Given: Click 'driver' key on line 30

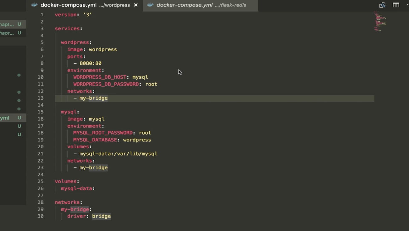Looking at the screenshot, I should pyautogui.click(x=76, y=216).
